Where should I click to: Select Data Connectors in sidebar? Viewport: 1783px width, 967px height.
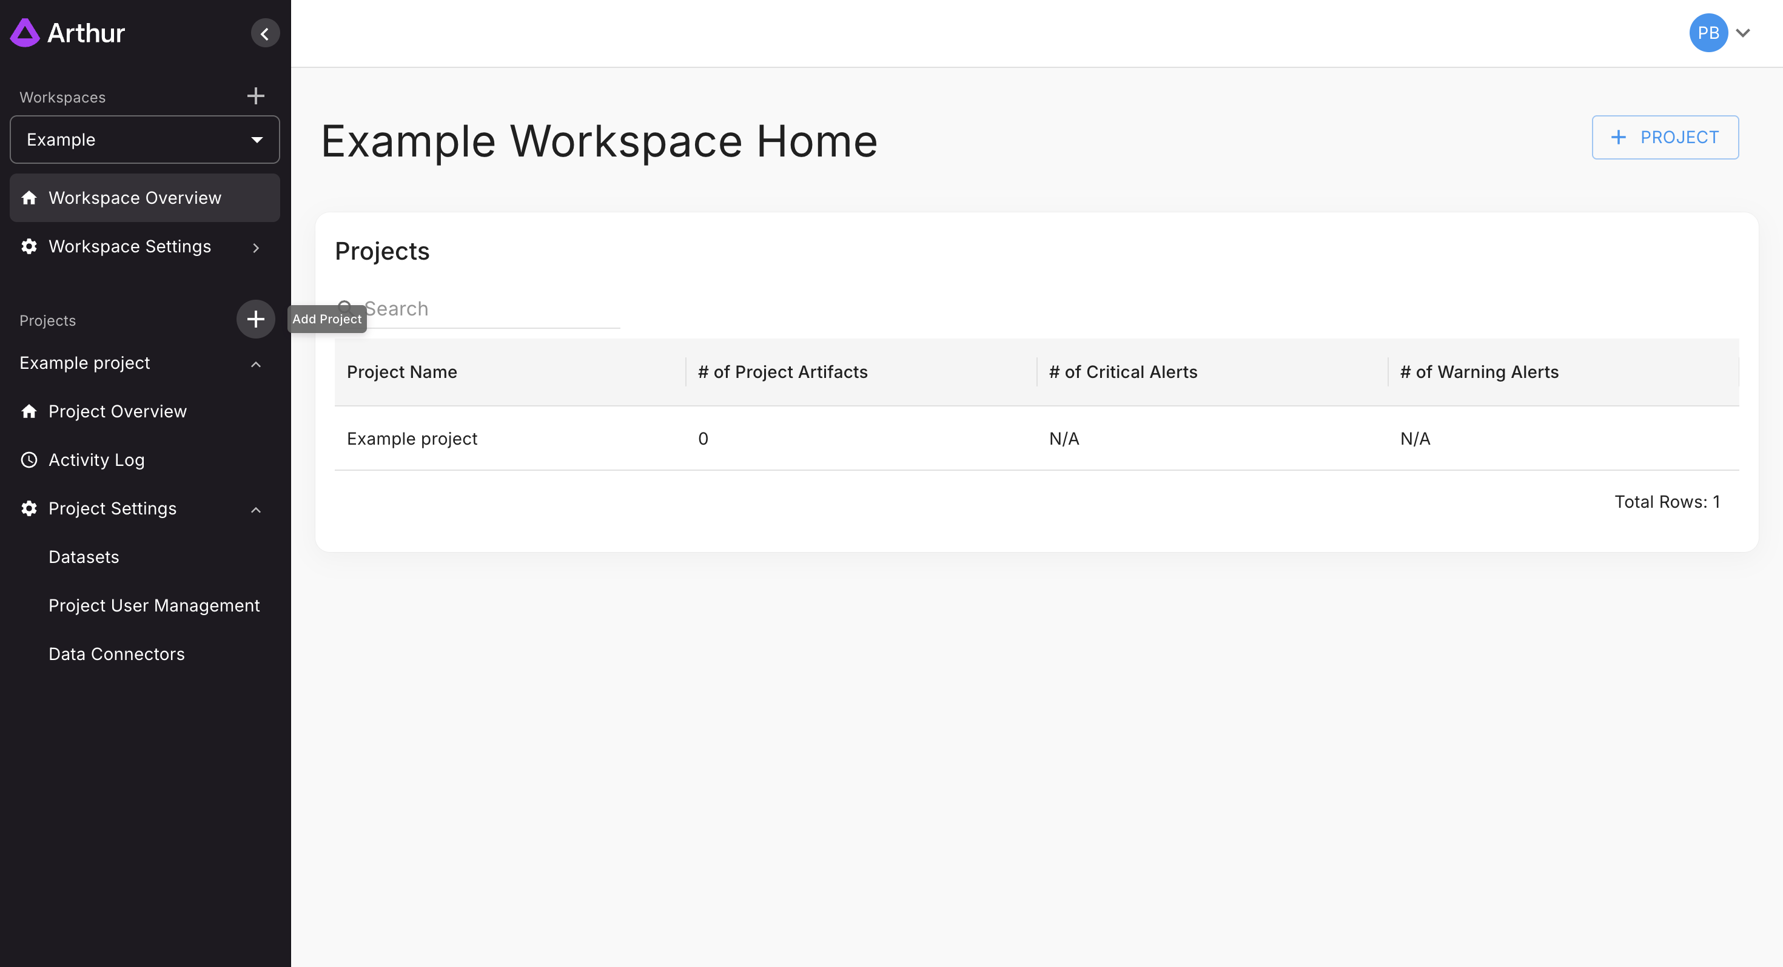[x=116, y=653]
